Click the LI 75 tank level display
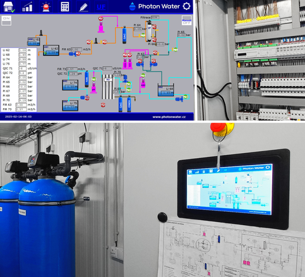Image resolution: width=305 pixels, height=277 pixels. 70,106
